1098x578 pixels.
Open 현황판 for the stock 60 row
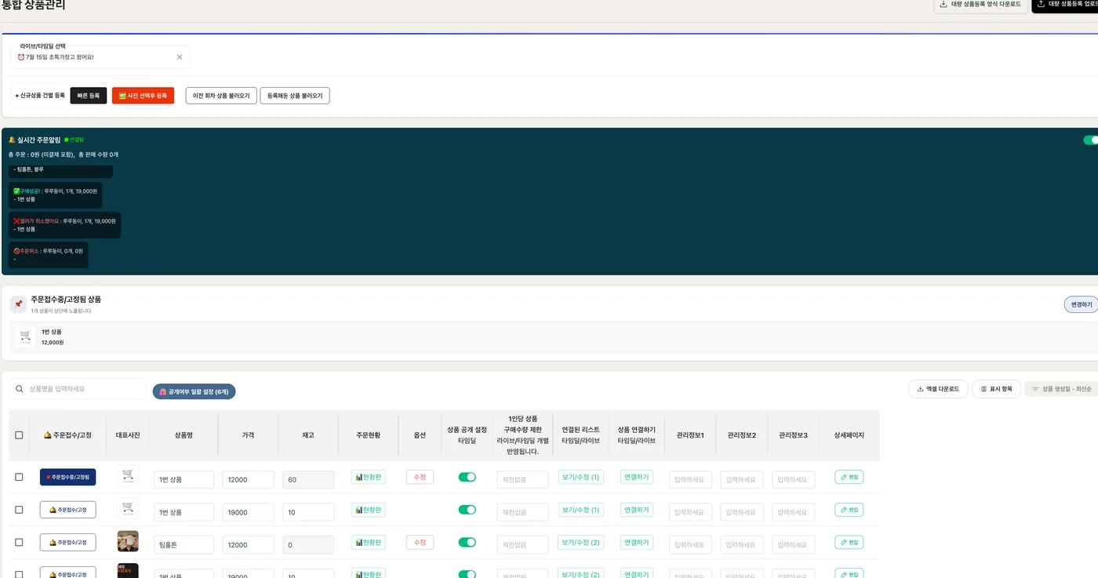369,477
